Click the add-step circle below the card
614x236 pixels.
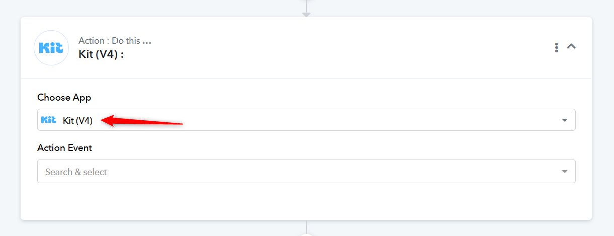pyautogui.click(x=306, y=234)
